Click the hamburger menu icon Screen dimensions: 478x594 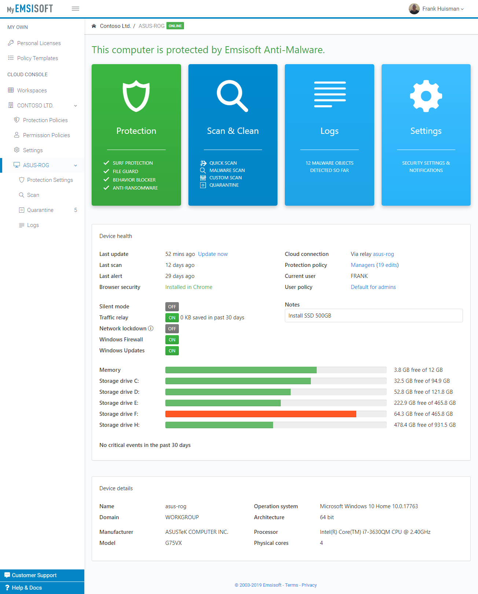coord(76,8)
